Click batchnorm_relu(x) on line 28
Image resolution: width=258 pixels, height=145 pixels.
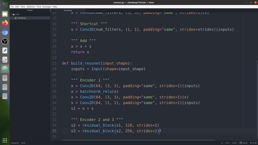[99, 91]
